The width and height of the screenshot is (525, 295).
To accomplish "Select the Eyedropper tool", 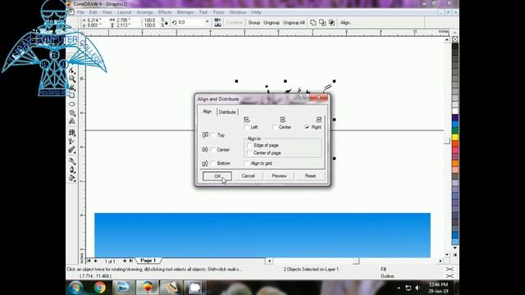I will 72,161.
